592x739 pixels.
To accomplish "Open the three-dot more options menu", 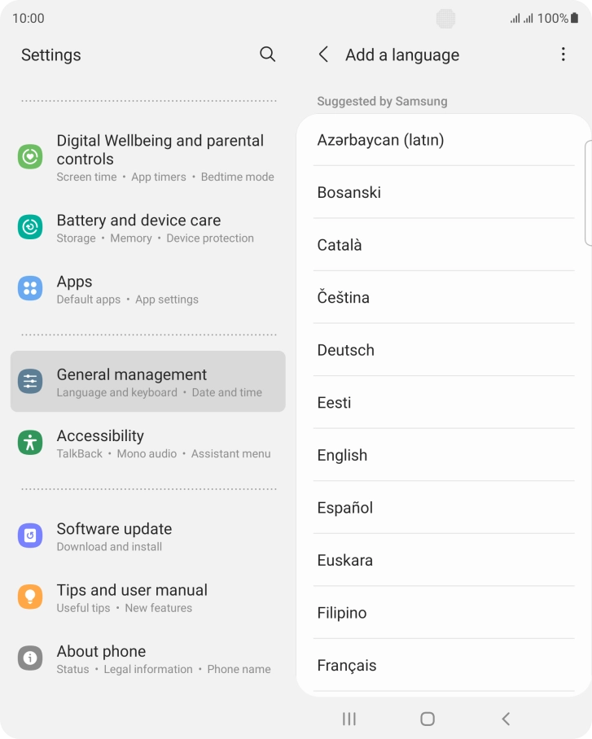I will pos(563,55).
